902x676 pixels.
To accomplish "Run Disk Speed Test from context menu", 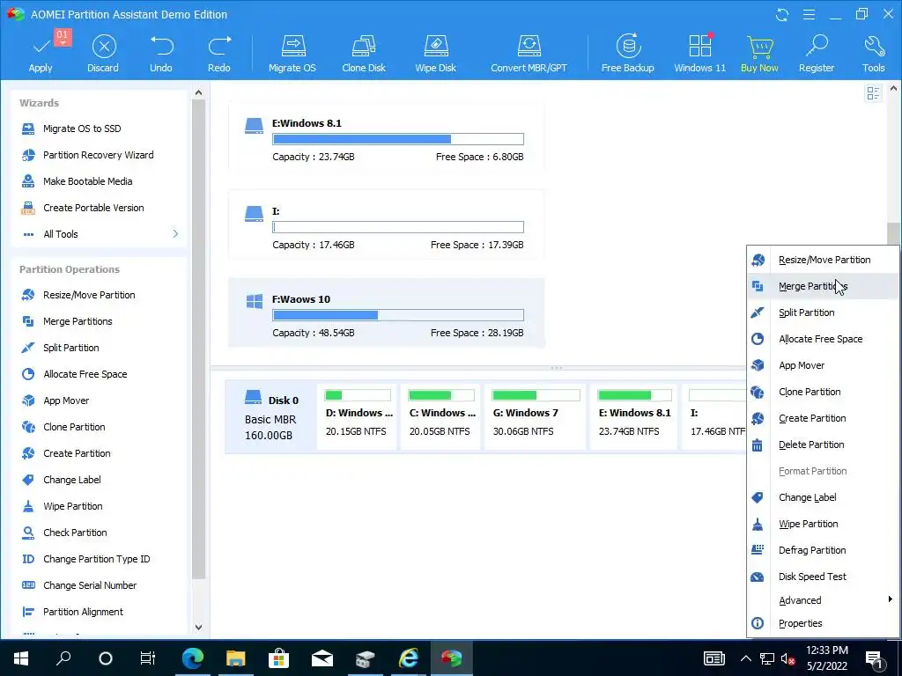I will (x=824, y=577).
